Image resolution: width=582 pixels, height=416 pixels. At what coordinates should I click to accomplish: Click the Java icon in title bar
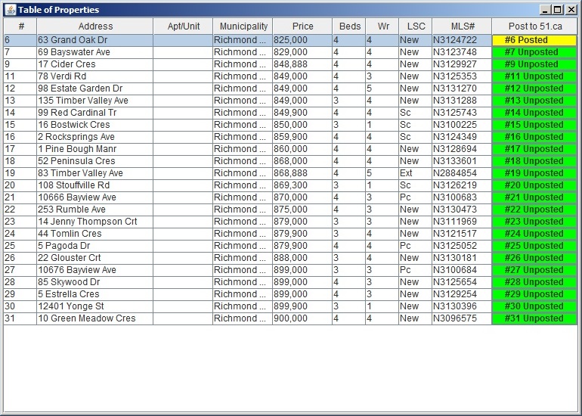point(10,10)
